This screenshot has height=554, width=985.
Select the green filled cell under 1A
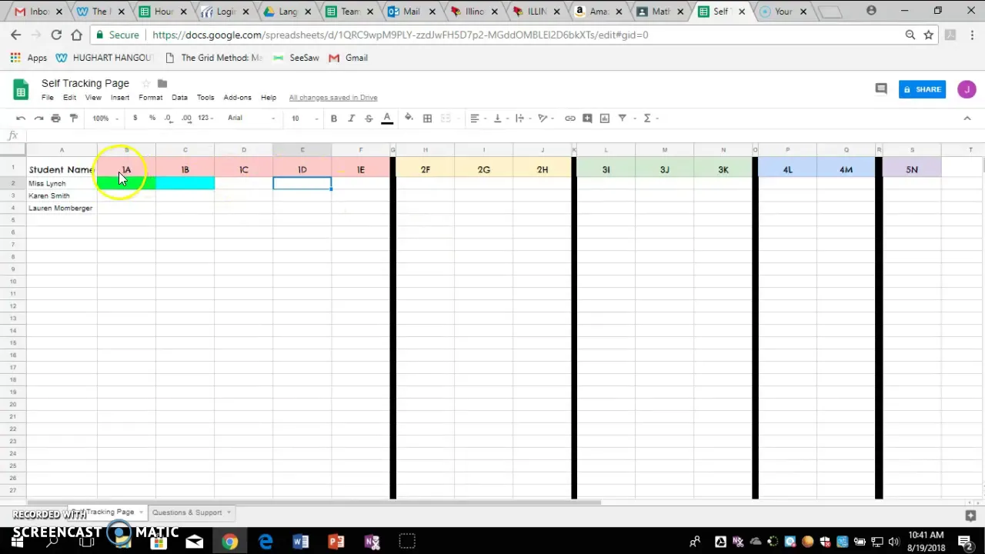126,183
